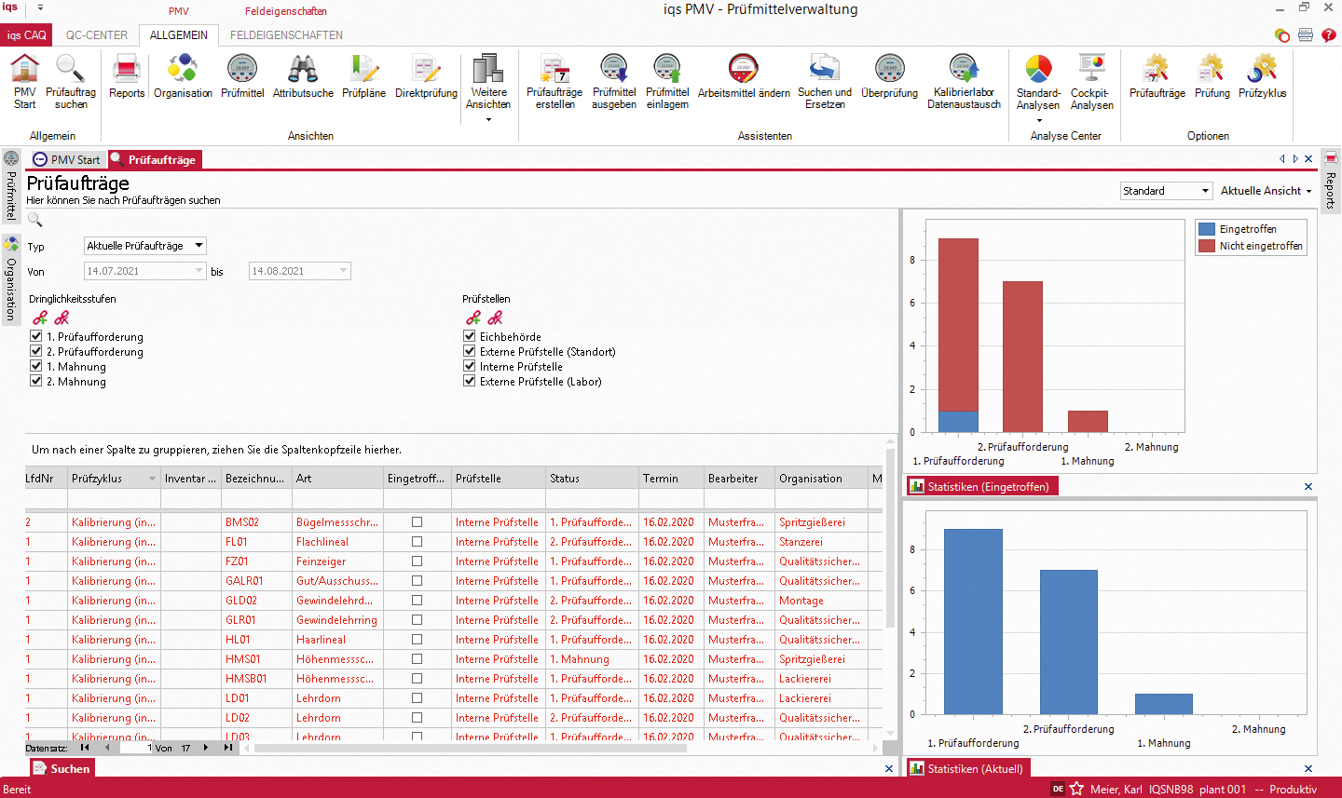Expand the Typ dropdown Aktuelle Prüfaufträge
The image size is (1342, 798).
(199, 246)
